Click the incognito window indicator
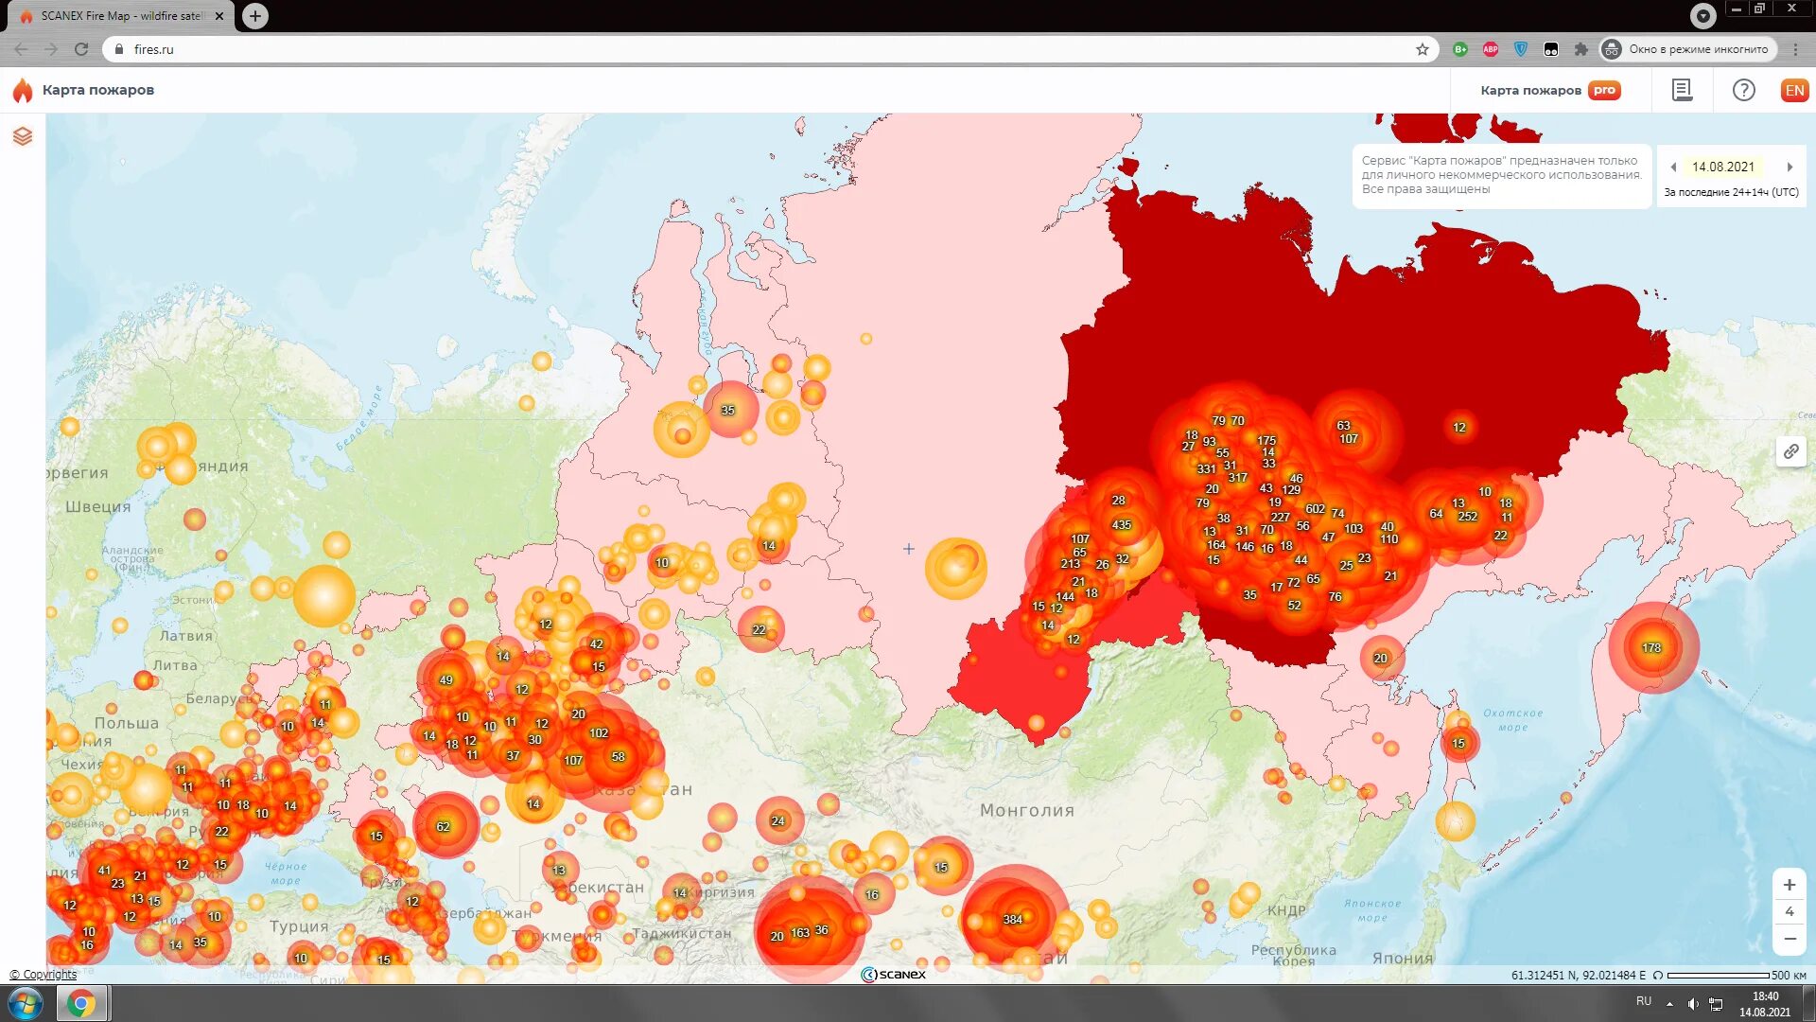Image resolution: width=1816 pixels, height=1022 pixels. tap(1686, 49)
